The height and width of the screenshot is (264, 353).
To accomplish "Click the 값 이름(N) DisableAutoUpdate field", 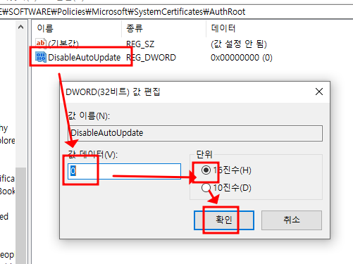I will [x=195, y=133].
